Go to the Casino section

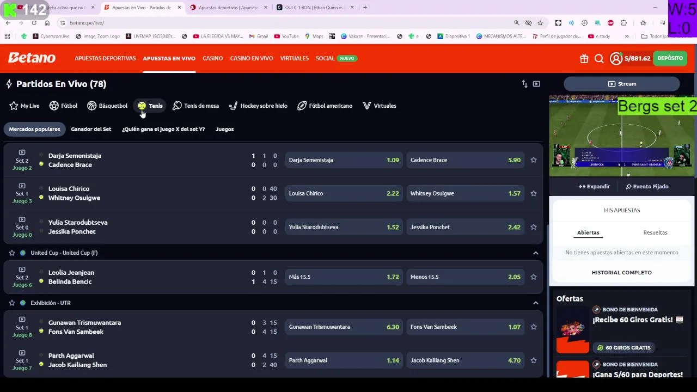click(x=212, y=58)
